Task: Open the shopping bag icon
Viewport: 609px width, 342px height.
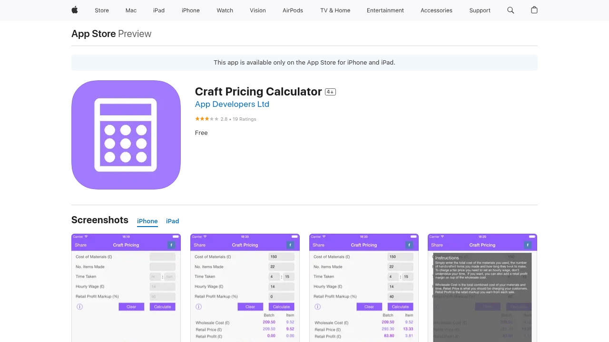Action: [x=534, y=10]
